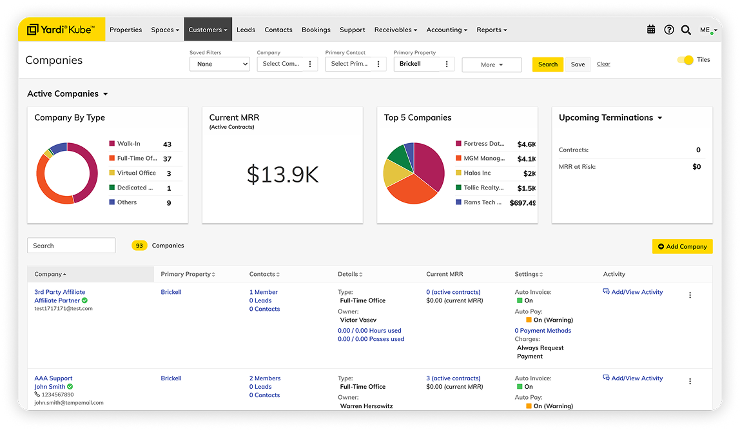Image resolution: width=740 pixels, height=430 pixels.
Task: Click the Add Company button
Action: point(682,246)
